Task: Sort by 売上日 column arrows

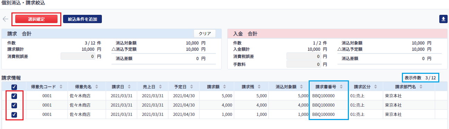Action: [x=160, y=87]
